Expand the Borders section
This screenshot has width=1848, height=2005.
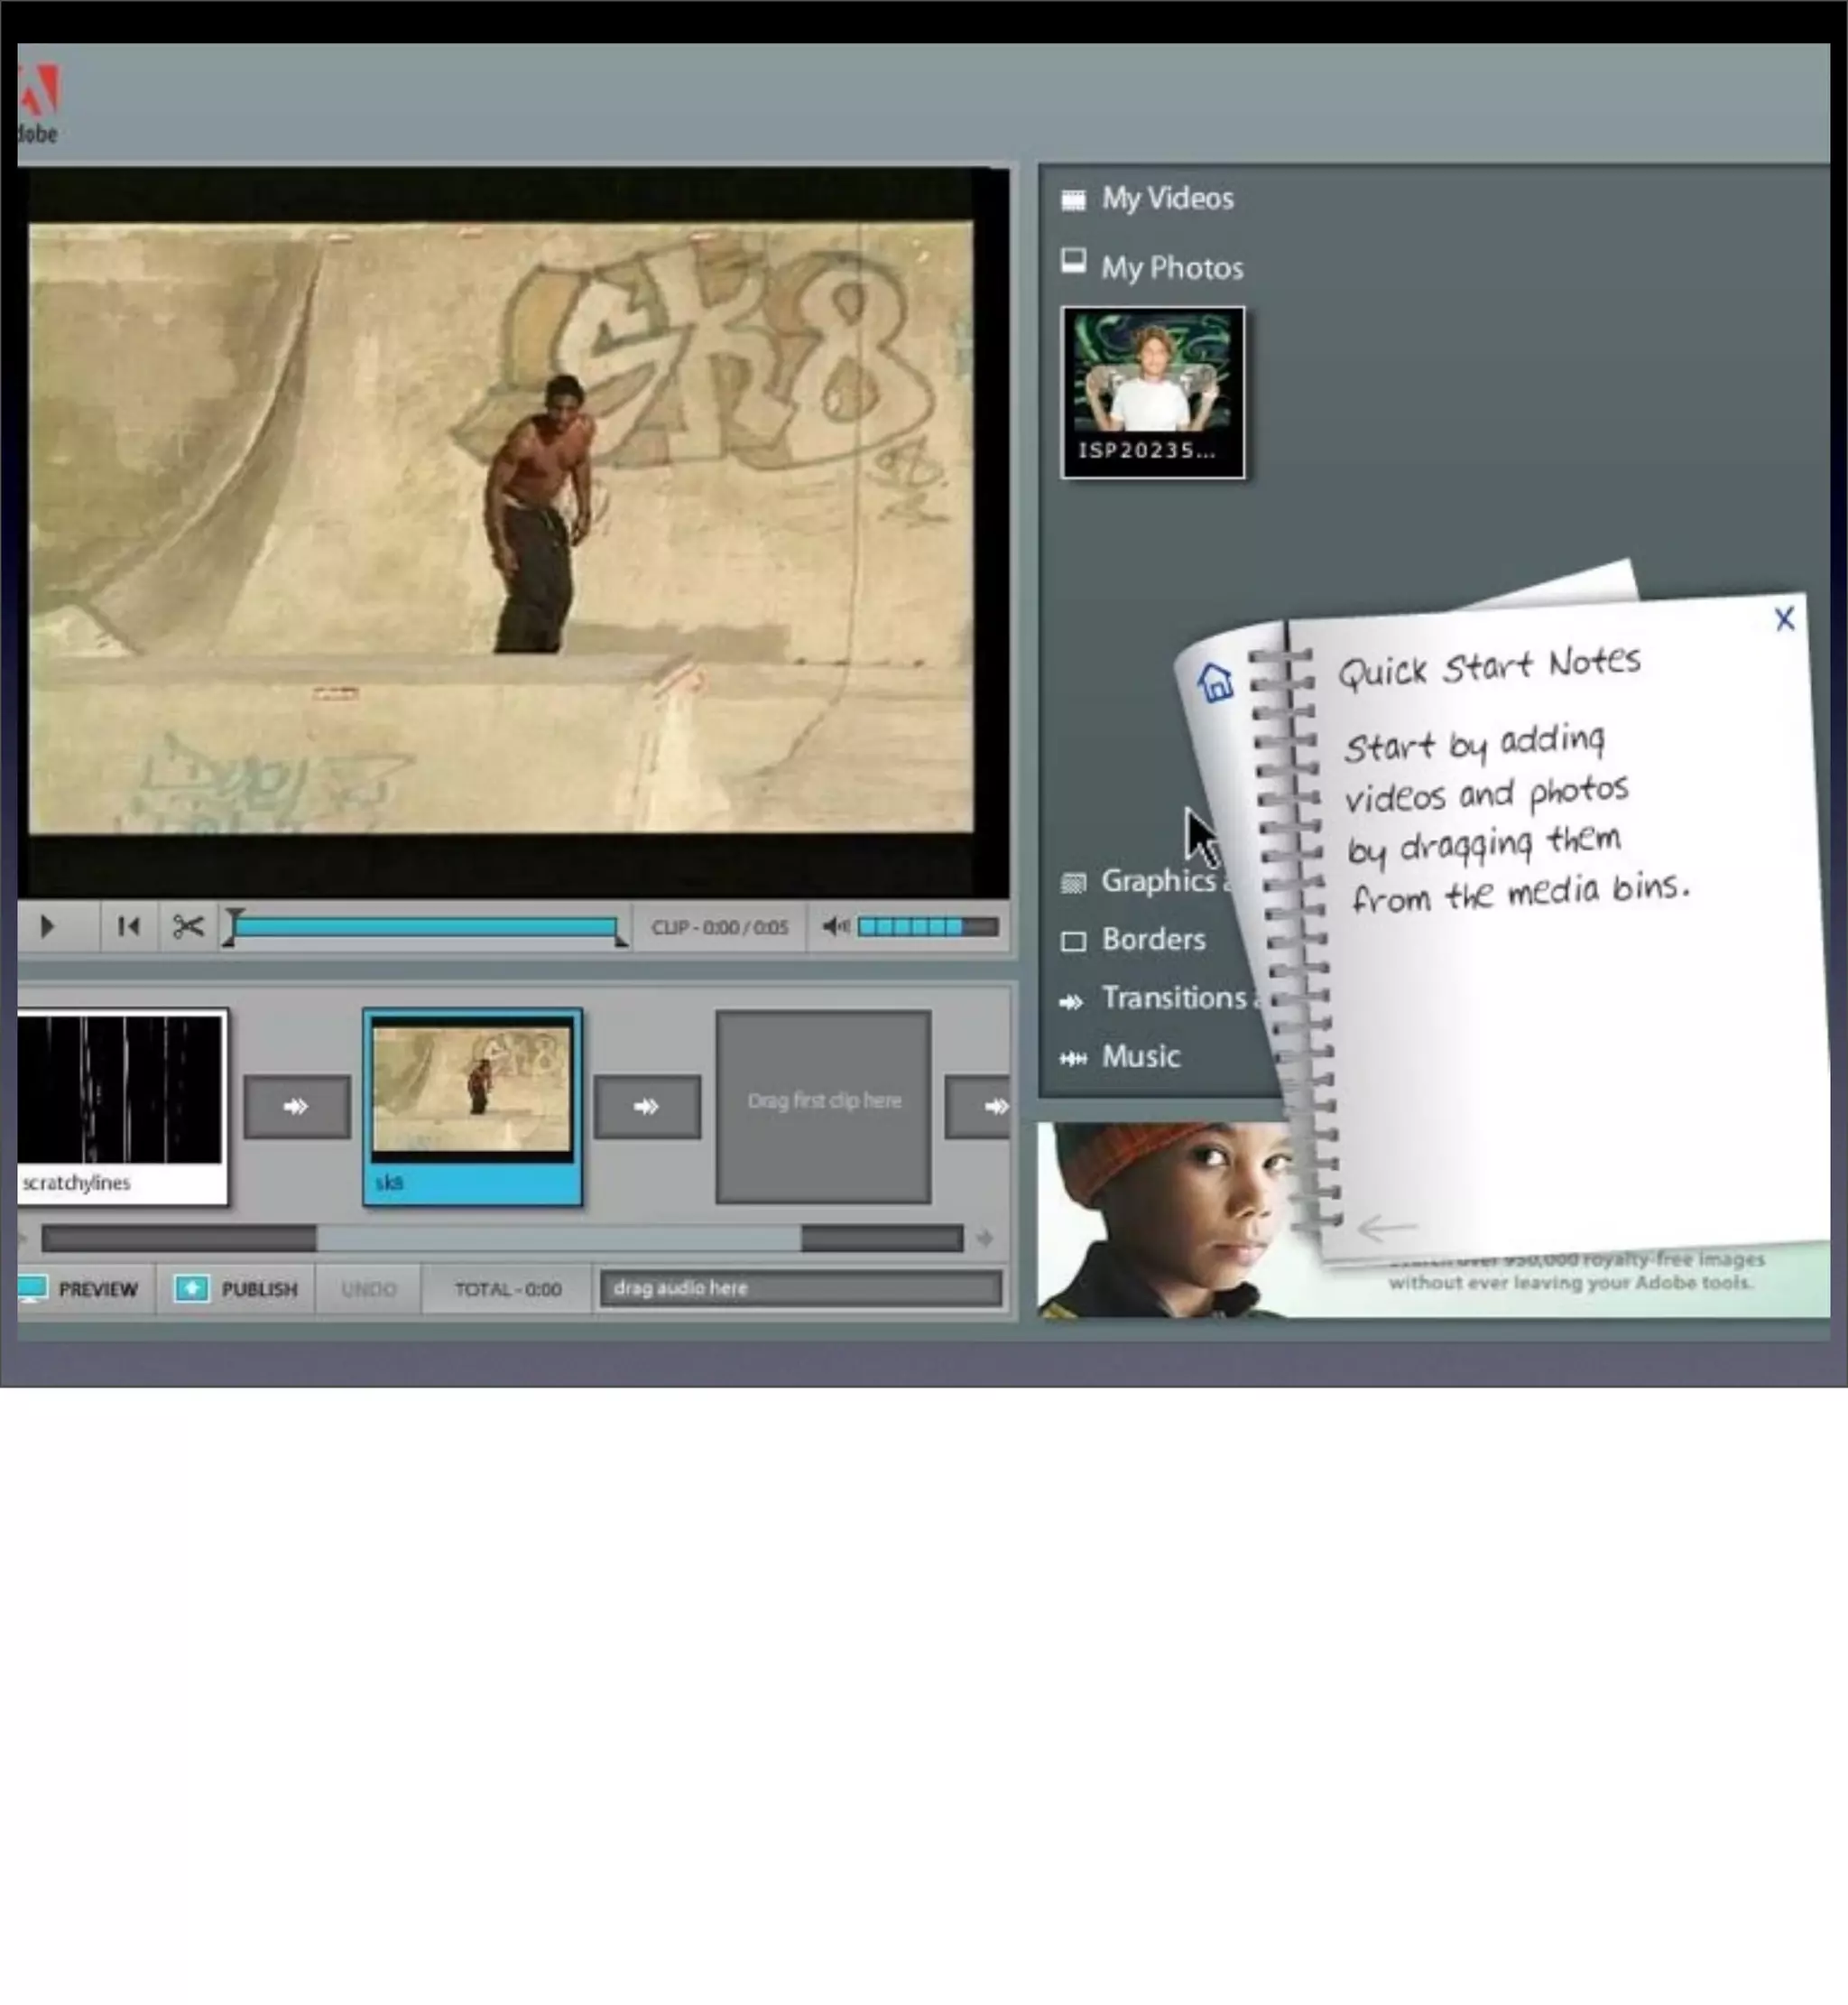[1152, 940]
